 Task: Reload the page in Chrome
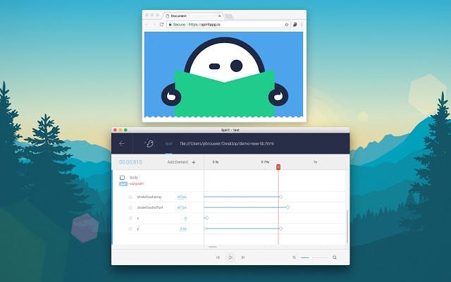pos(161,25)
